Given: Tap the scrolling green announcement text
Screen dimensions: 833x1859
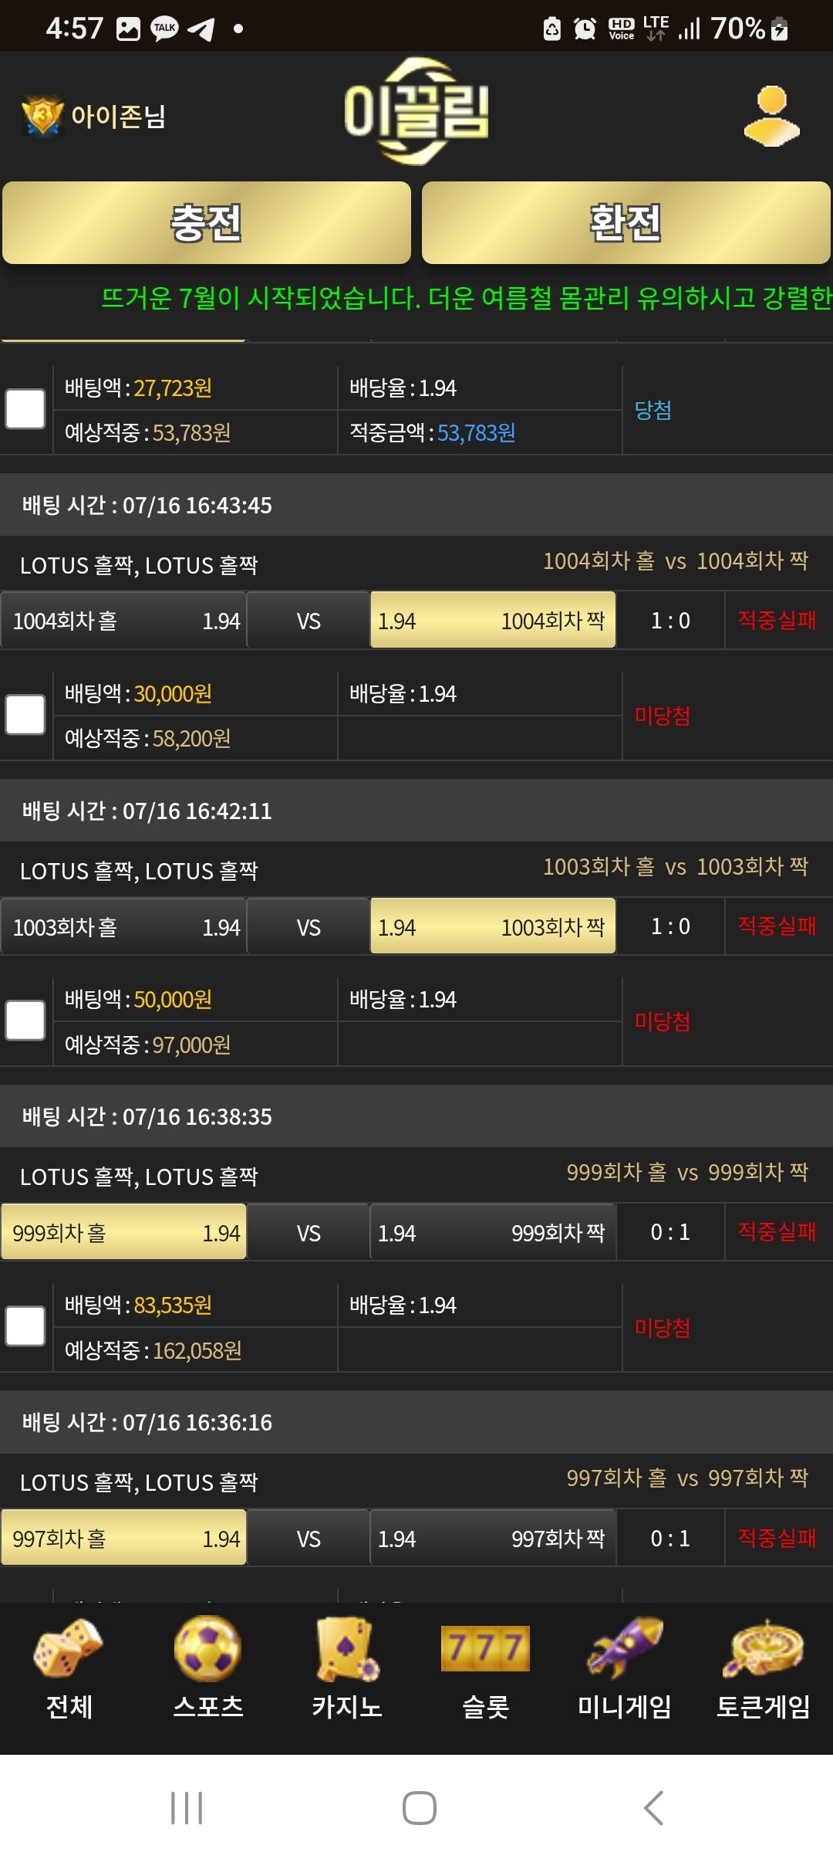Looking at the screenshot, I should 467,298.
